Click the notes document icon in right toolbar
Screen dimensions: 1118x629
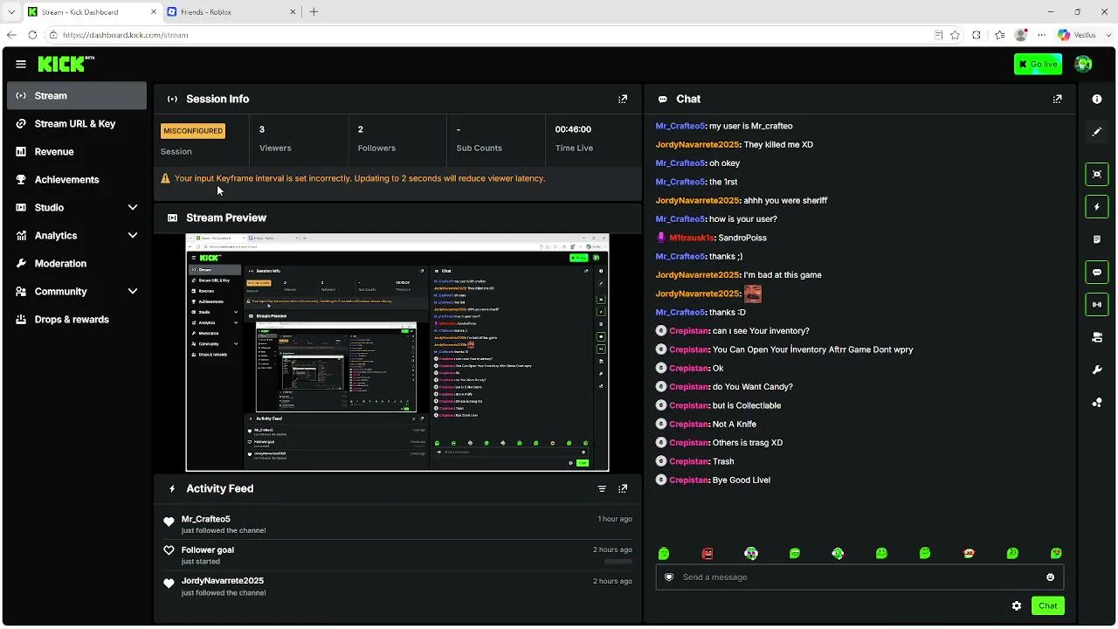tap(1097, 239)
